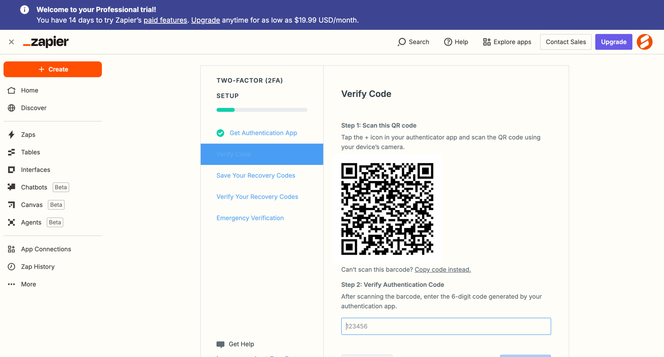Open the user profile avatar
664x357 pixels.
[645, 42]
